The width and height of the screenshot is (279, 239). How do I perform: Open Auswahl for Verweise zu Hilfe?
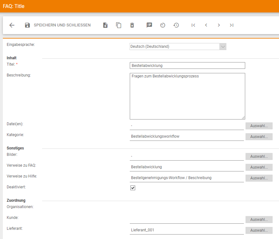click(x=259, y=178)
